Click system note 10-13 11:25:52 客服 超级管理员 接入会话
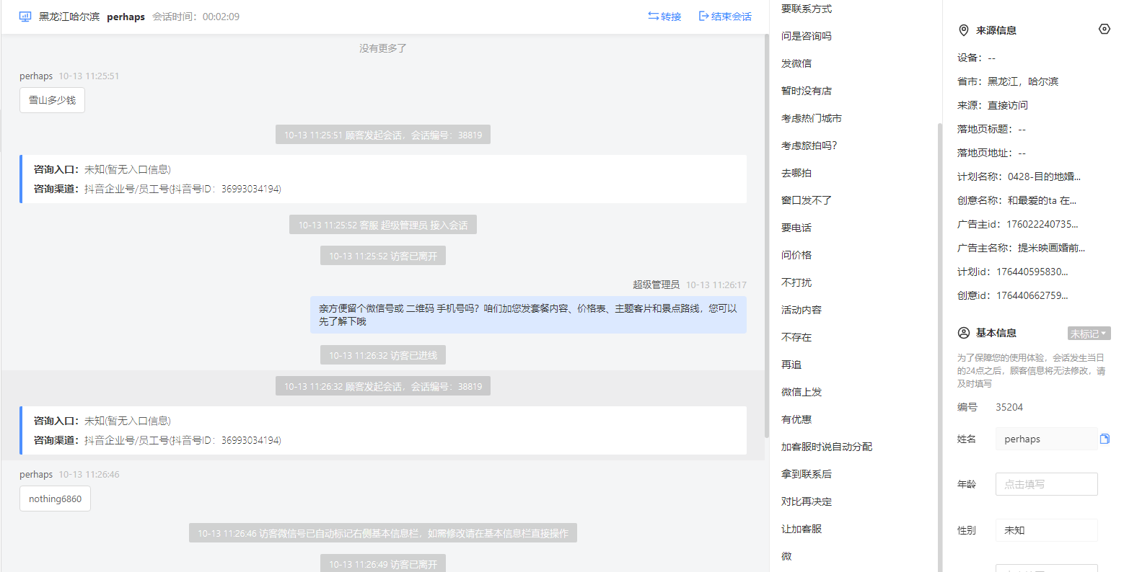1124x572 pixels. (x=383, y=225)
